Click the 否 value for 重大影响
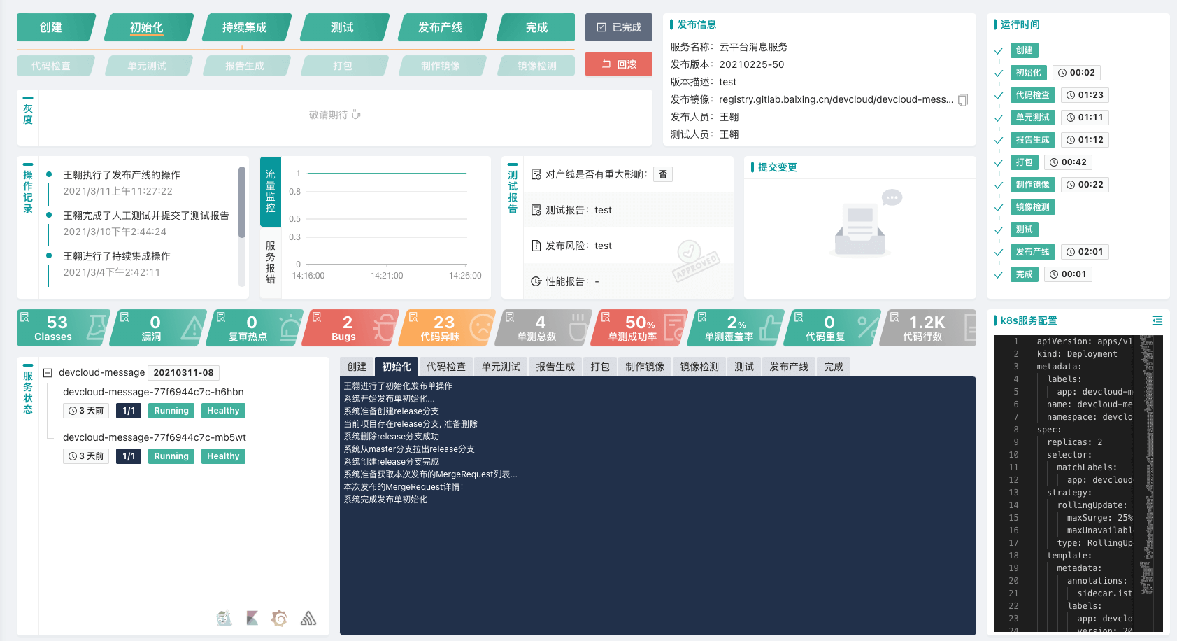The height and width of the screenshot is (641, 1177). tap(663, 174)
